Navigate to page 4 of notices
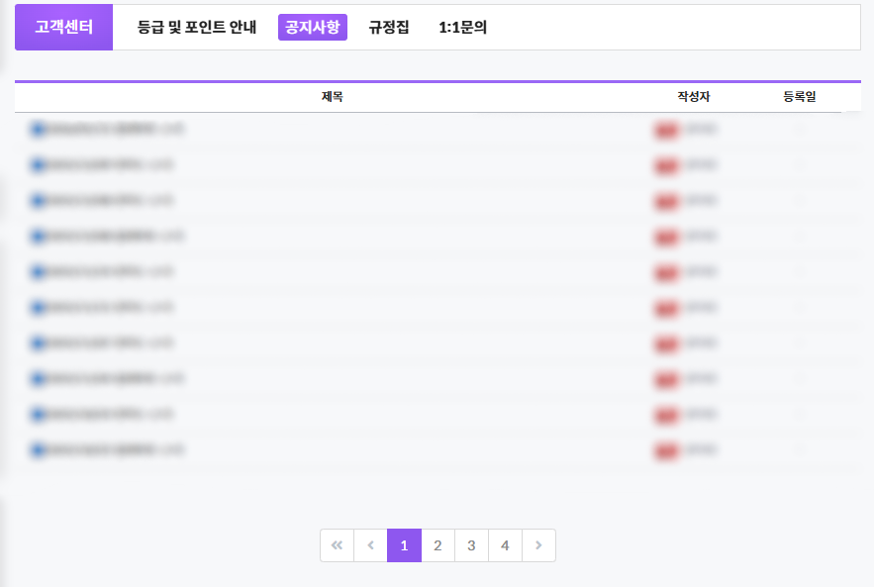The image size is (874, 587). pos(505,545)
